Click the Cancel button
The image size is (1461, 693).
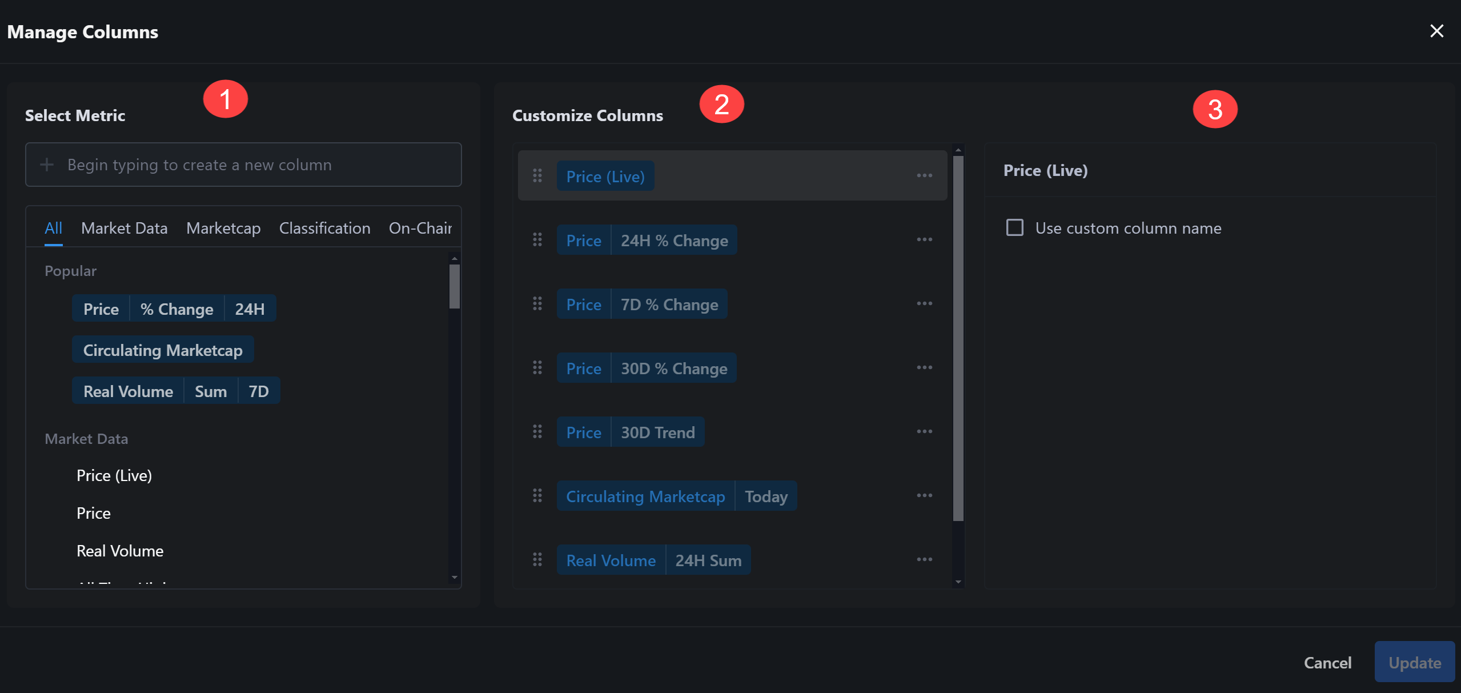pos(1327,663)
